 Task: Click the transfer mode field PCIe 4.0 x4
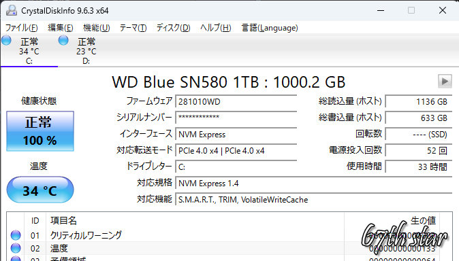coord(236,150)
